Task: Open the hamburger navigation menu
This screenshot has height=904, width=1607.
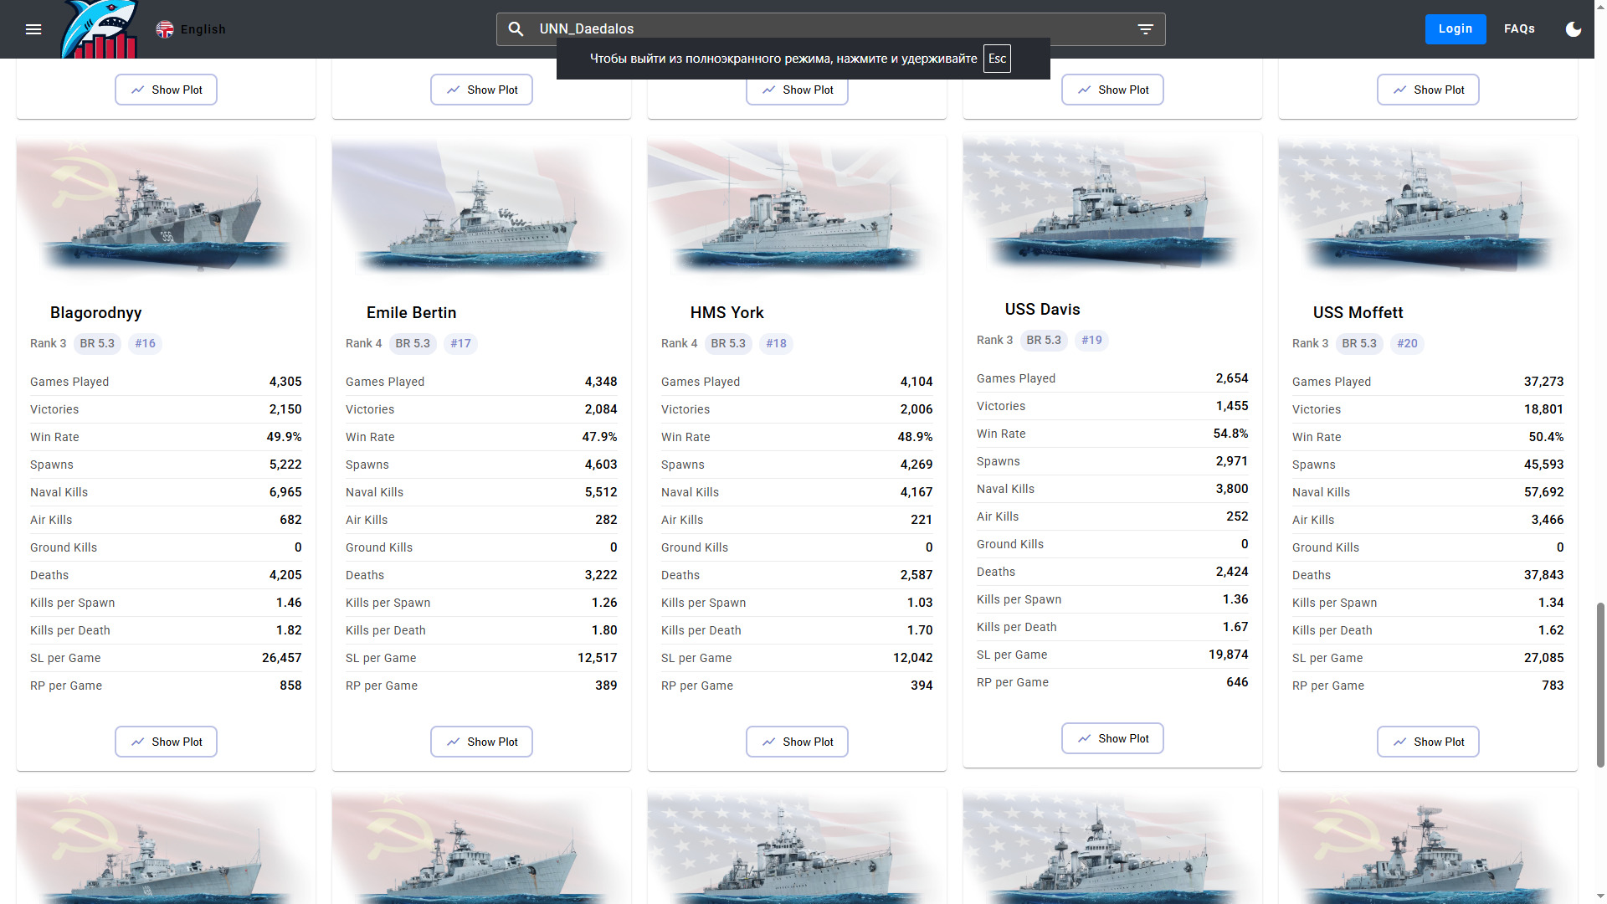Action: point(33,29)
